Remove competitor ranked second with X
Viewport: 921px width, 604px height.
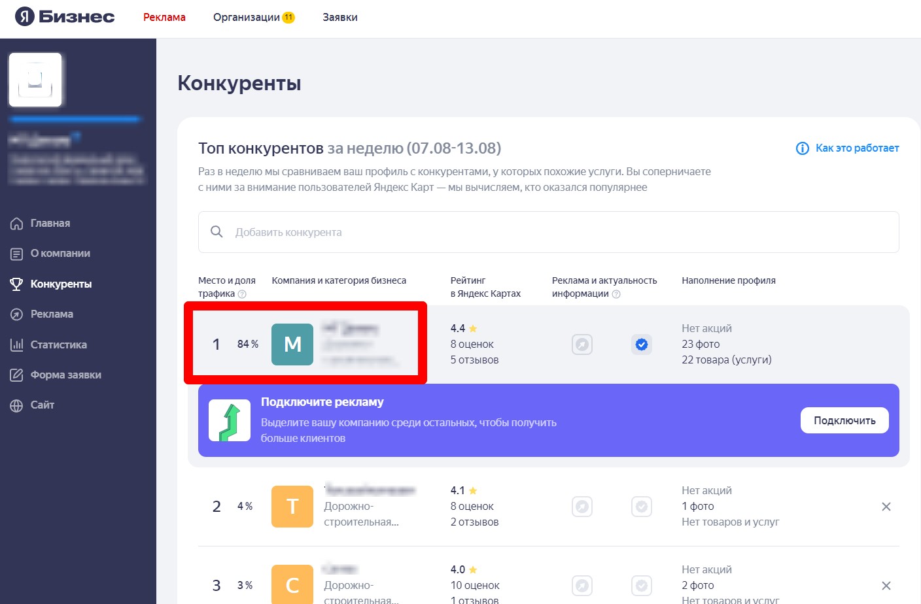(x=886, y=507)
